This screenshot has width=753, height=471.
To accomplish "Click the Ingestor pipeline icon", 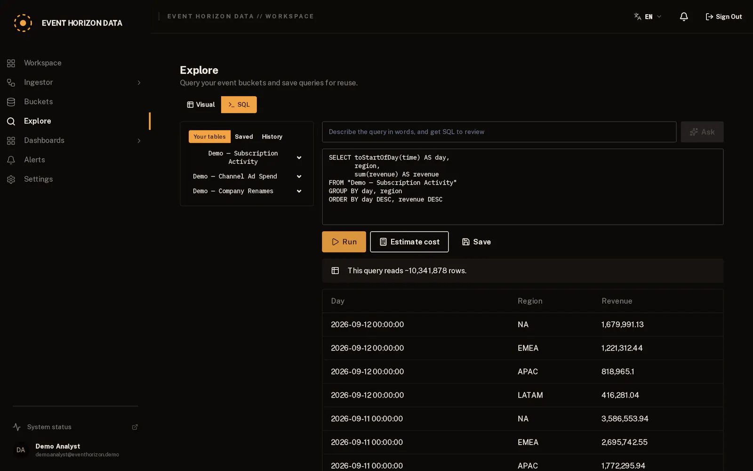I will point(11,82).
